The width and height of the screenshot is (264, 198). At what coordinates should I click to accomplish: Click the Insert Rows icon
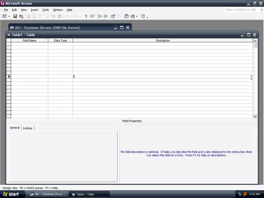(100, 16)
